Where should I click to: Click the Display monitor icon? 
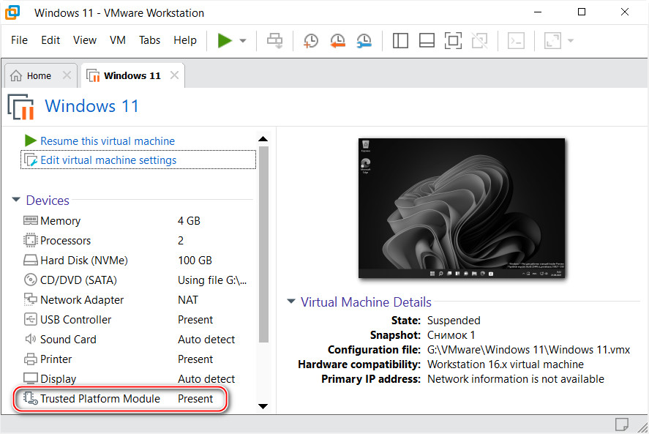tap(30, 378)
